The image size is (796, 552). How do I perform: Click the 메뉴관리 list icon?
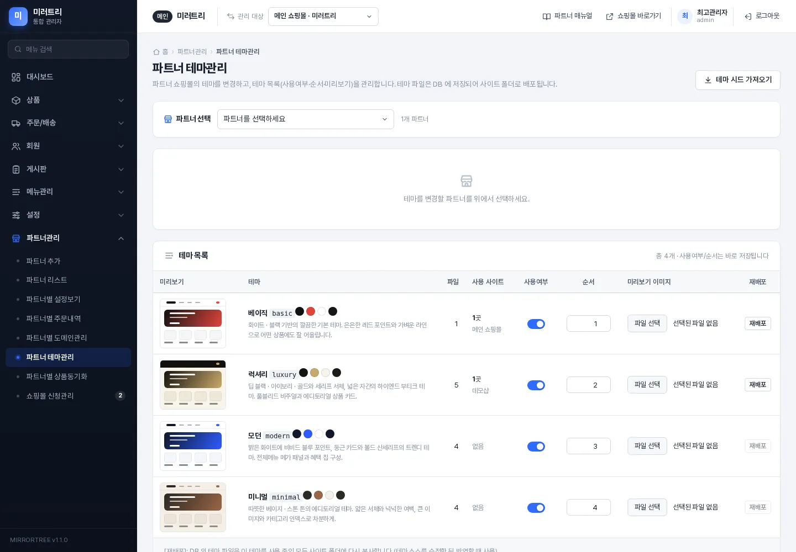click(16, 192)
